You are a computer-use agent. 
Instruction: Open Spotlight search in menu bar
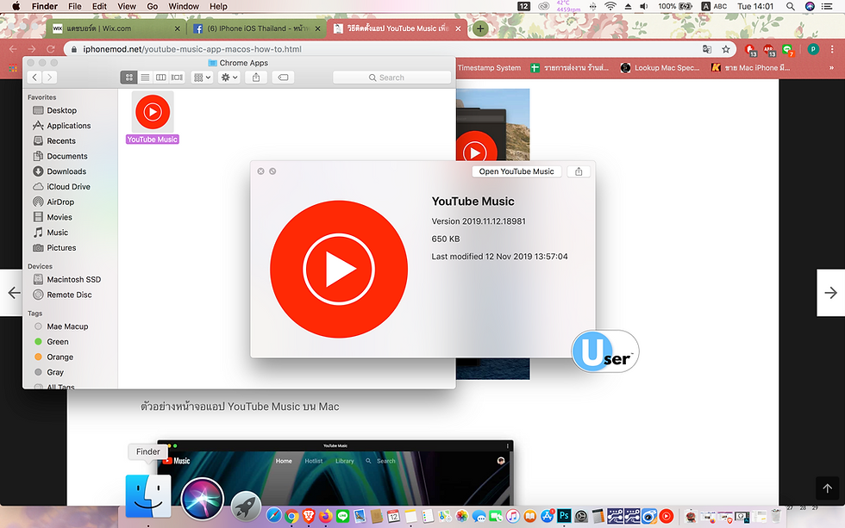pyautogui.click(x=790, y=6)
